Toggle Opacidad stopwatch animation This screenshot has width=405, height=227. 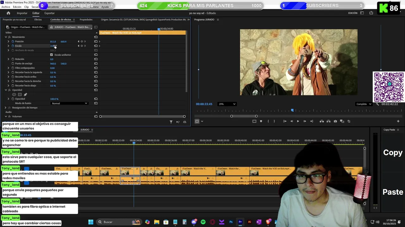pos(13,99)
